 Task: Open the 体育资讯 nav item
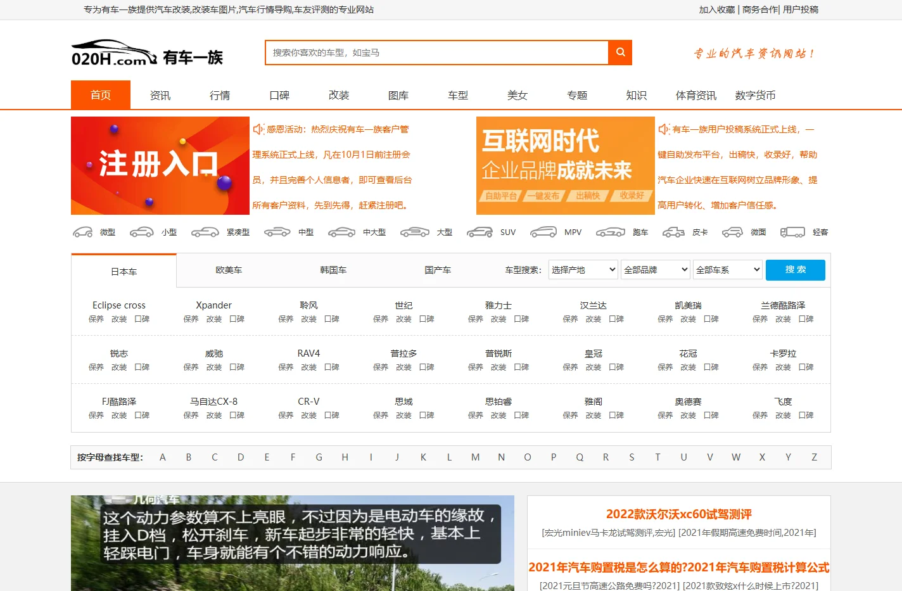pyautogui.click(x=696, y=95)
